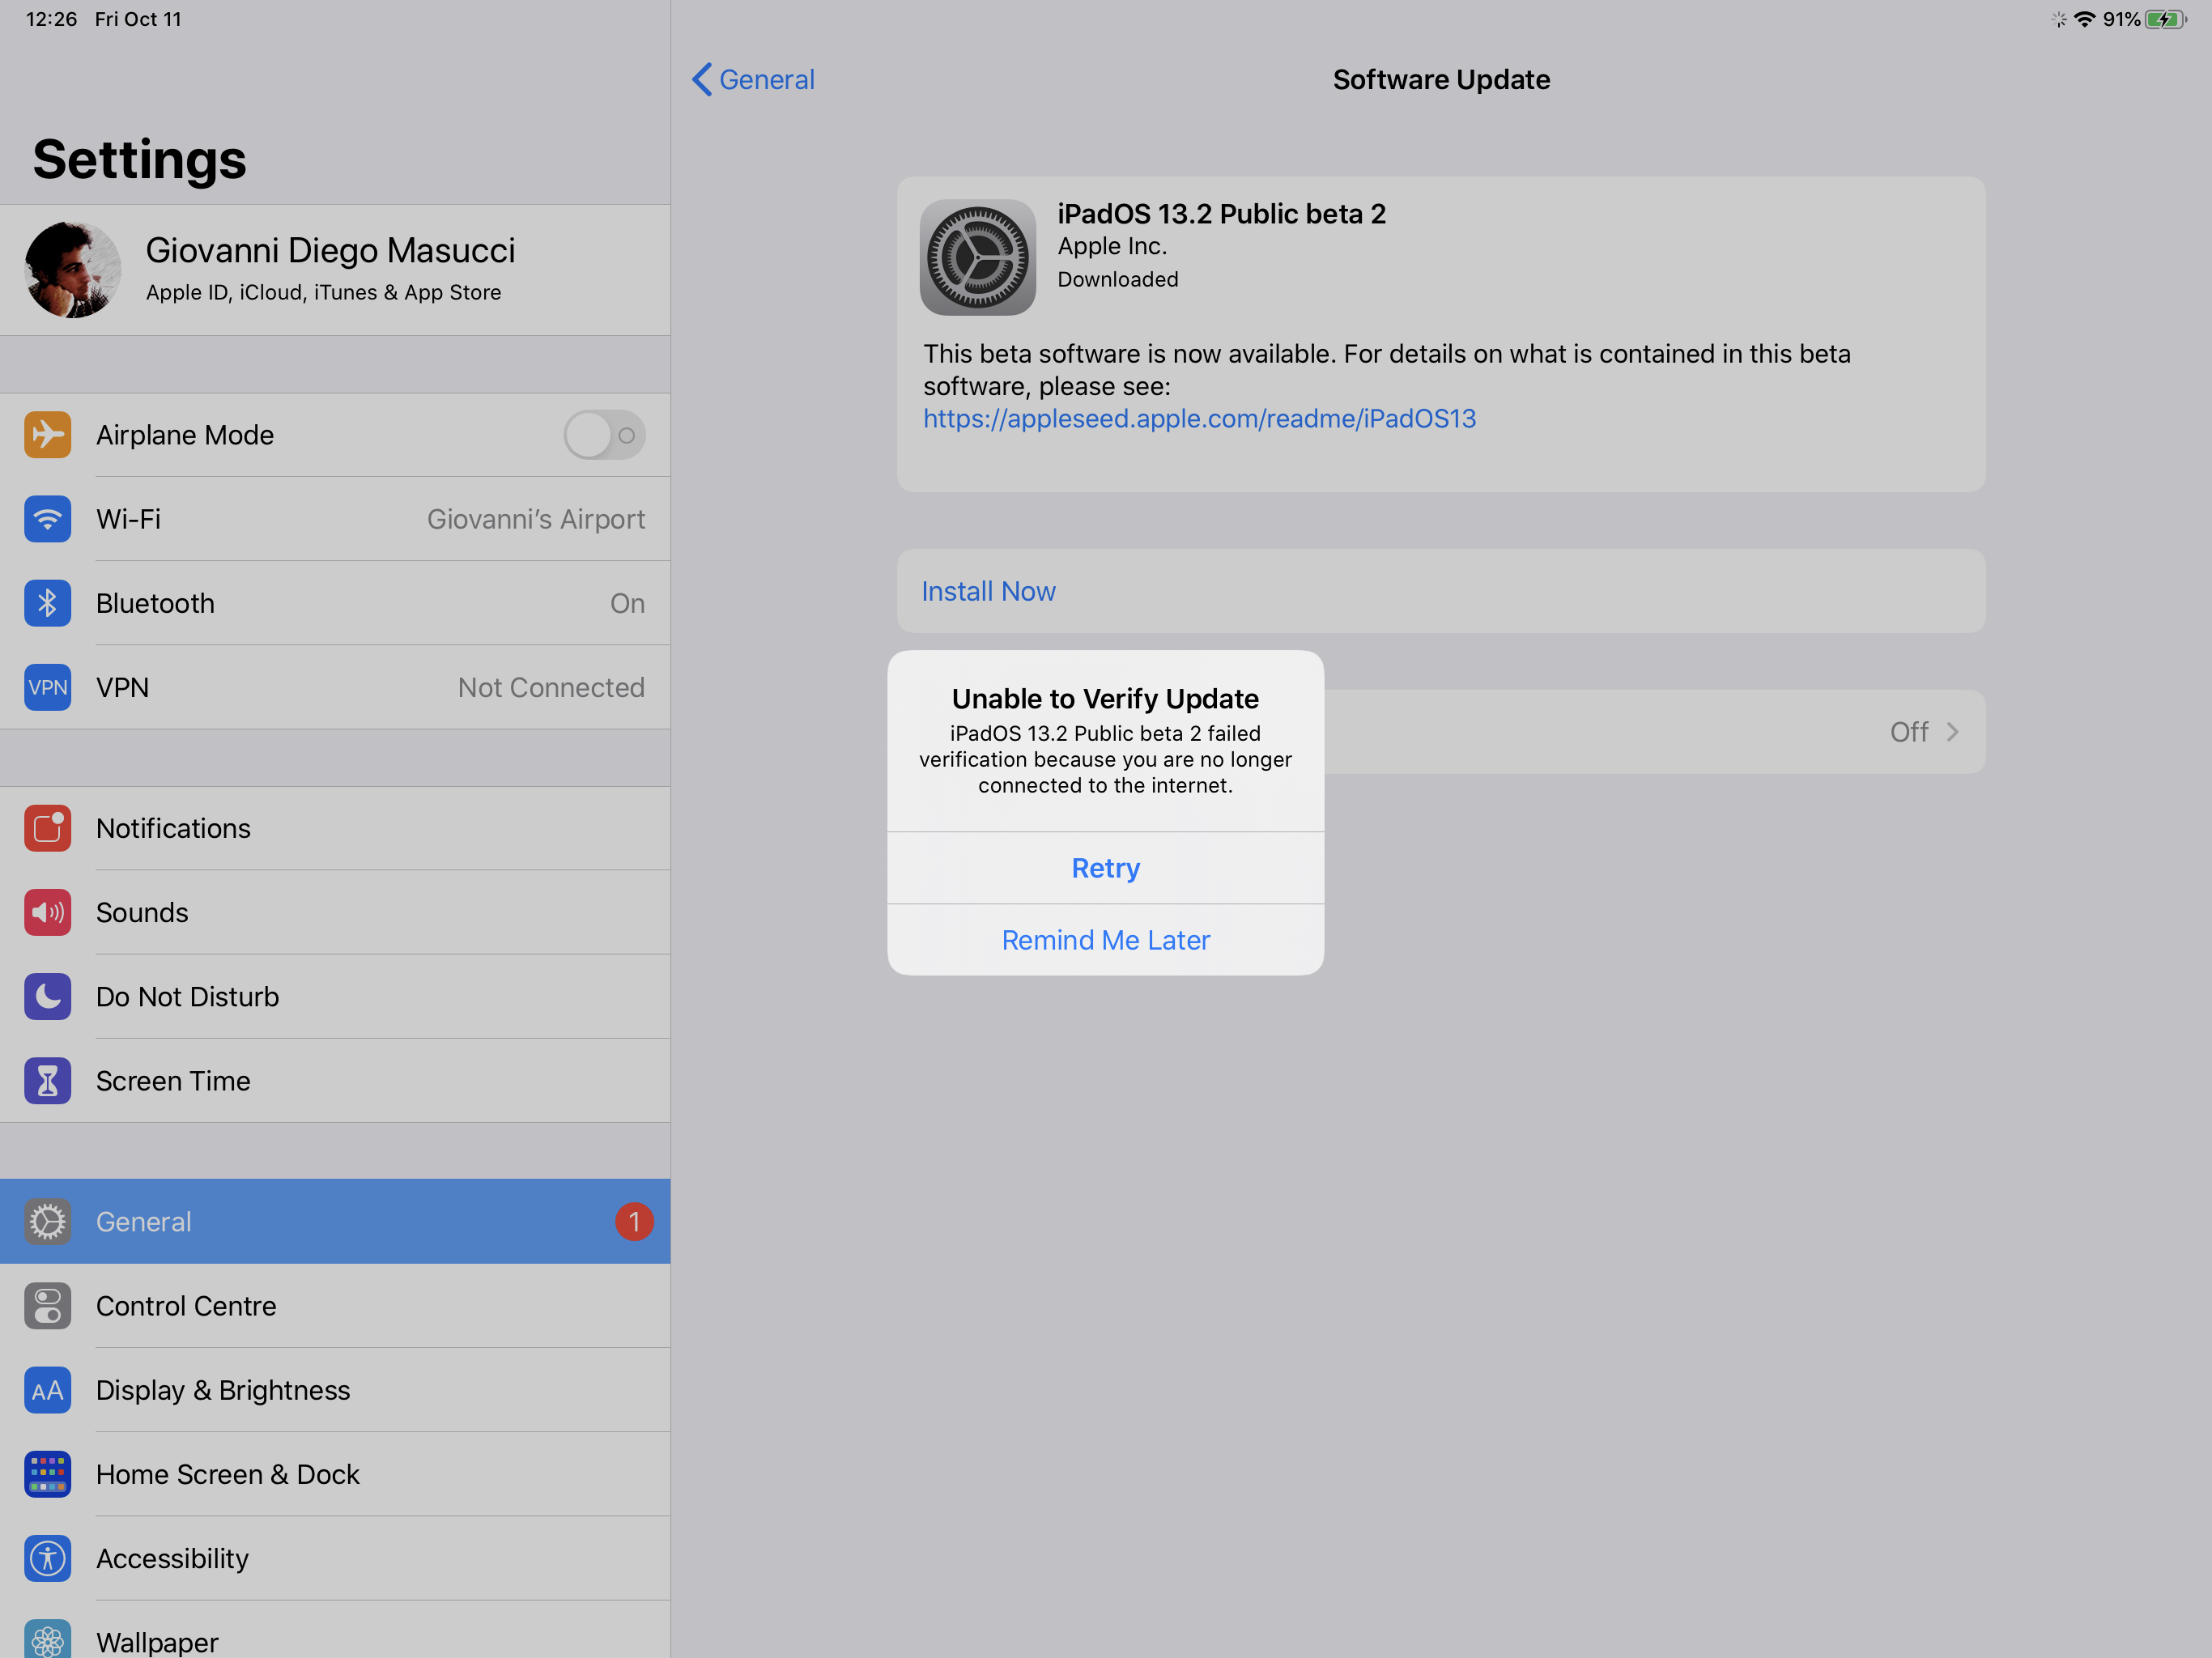Open Giovanni Diego Masucci Apple ID row

point(335,270)
